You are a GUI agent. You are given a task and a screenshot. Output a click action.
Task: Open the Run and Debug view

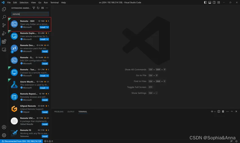click(x=4, y=33)
